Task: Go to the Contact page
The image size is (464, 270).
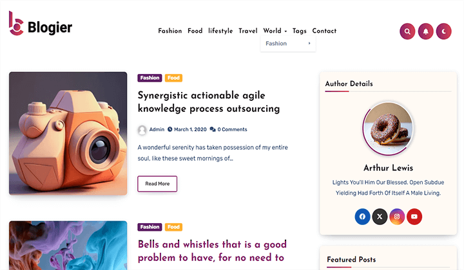Action: 324,31
